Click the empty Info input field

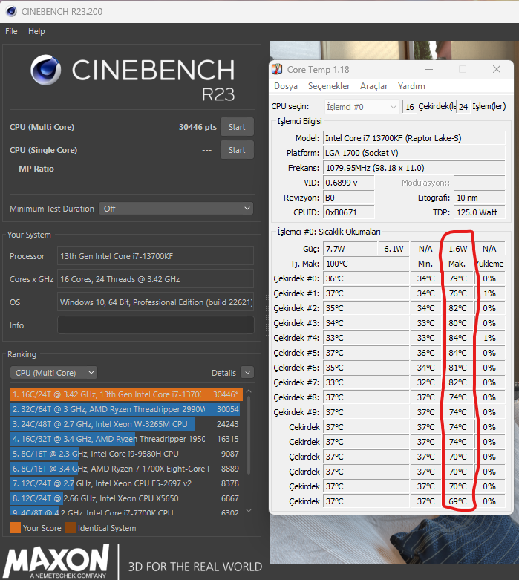point(156,325)
